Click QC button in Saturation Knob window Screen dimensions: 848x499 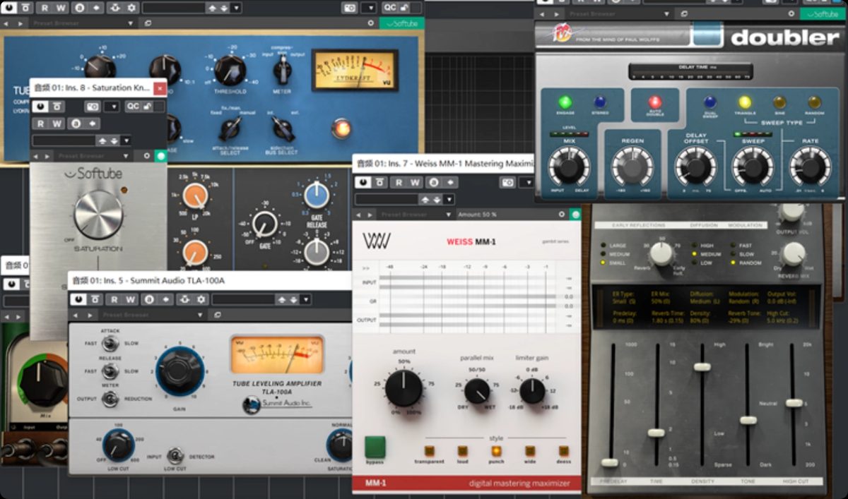click(133, 107)
